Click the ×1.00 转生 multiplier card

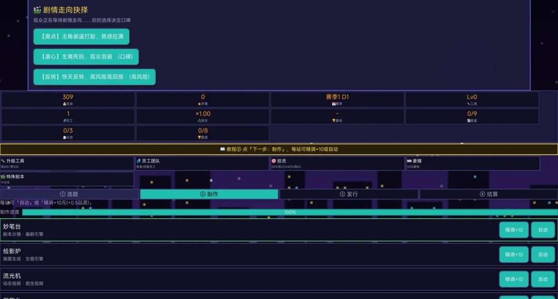(x=203, y=117)
